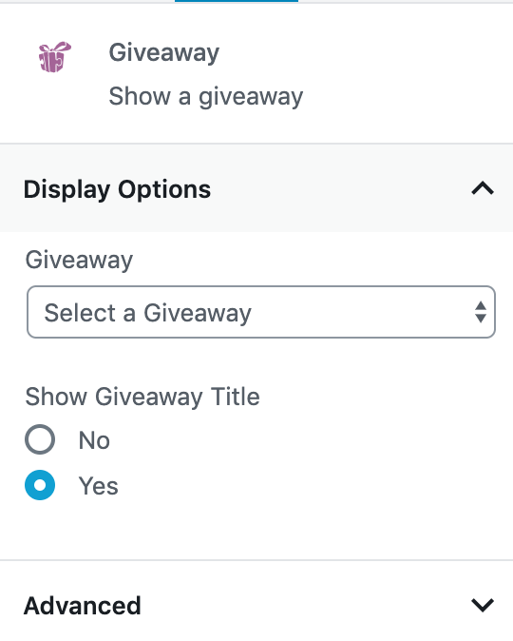Click the active tab with the blue underline

(x=237, y=1)
